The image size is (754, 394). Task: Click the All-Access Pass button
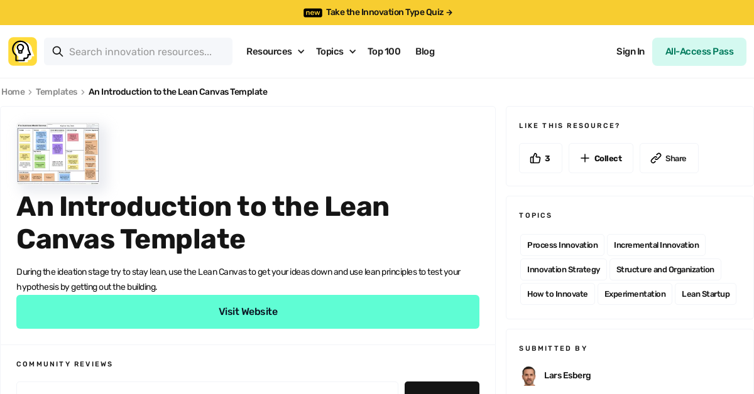coord(699,51)
